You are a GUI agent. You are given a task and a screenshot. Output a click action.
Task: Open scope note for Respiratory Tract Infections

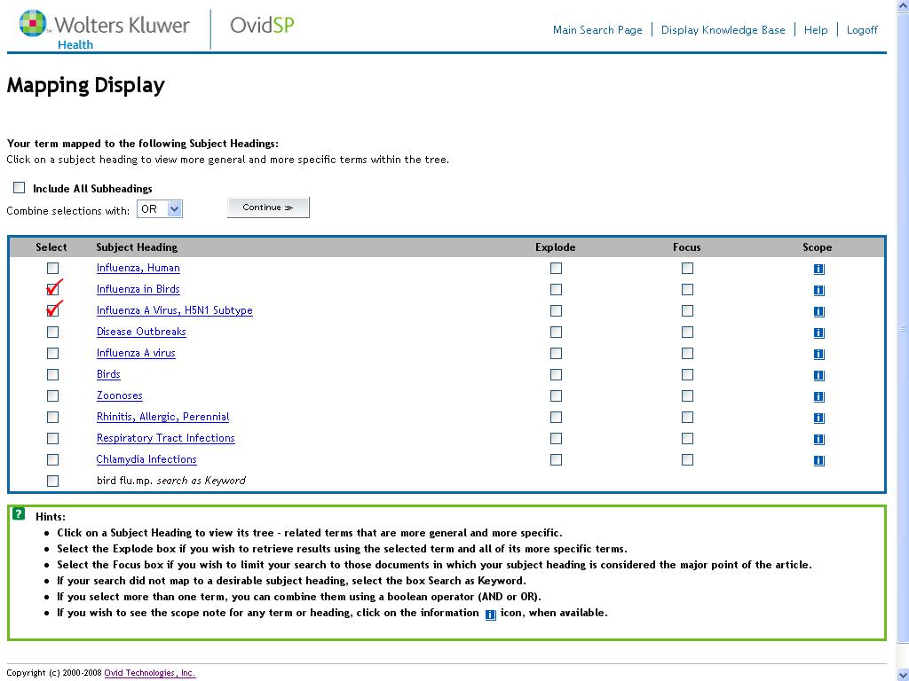point(818,439)
